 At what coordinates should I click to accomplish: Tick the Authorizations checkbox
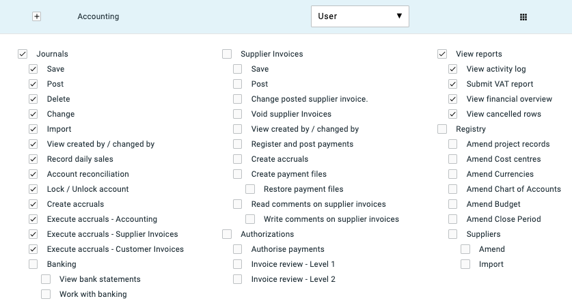[227, 234]
